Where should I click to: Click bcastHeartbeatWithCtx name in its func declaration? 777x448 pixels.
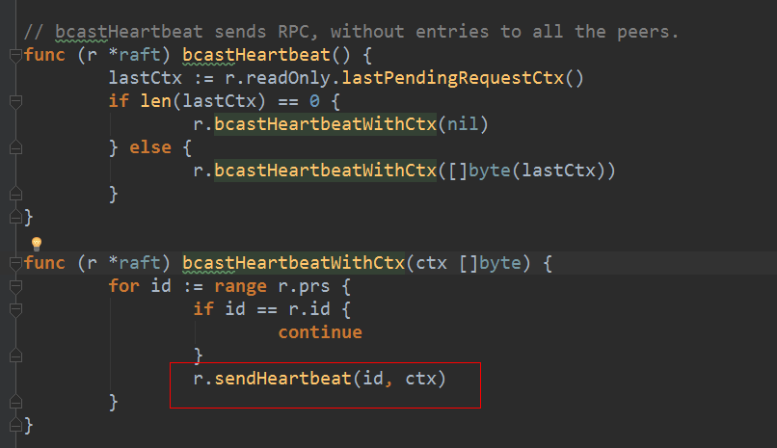(293, 263)
